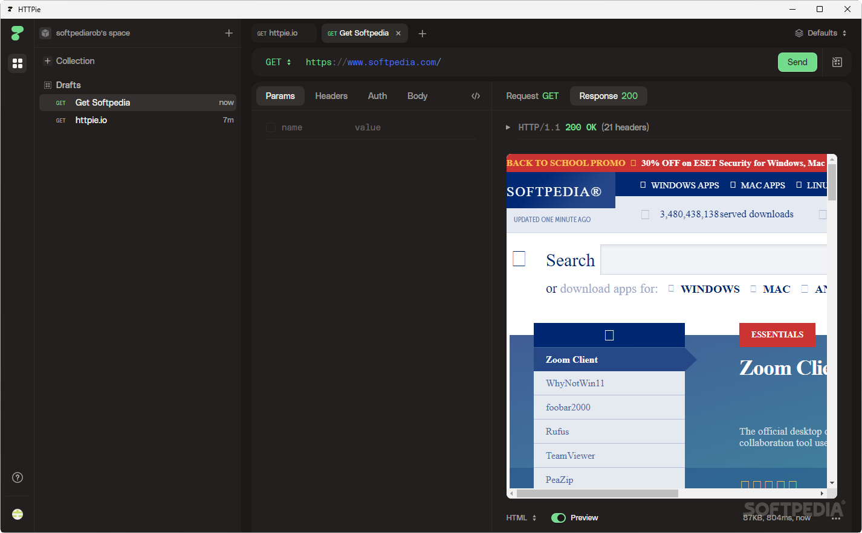Show the code snippet icon in request tabs

point(476,96)
